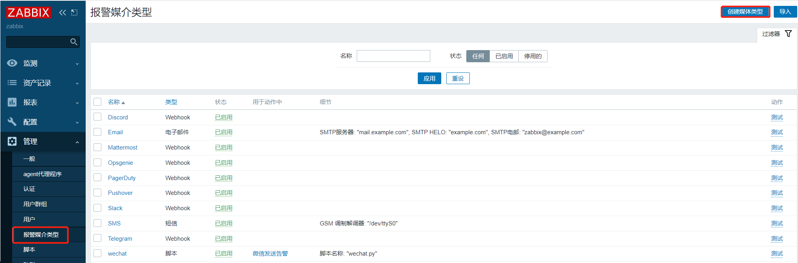Click the ZABBIX logo
This screenshot has width=798, height=263.
click(28, 13)
